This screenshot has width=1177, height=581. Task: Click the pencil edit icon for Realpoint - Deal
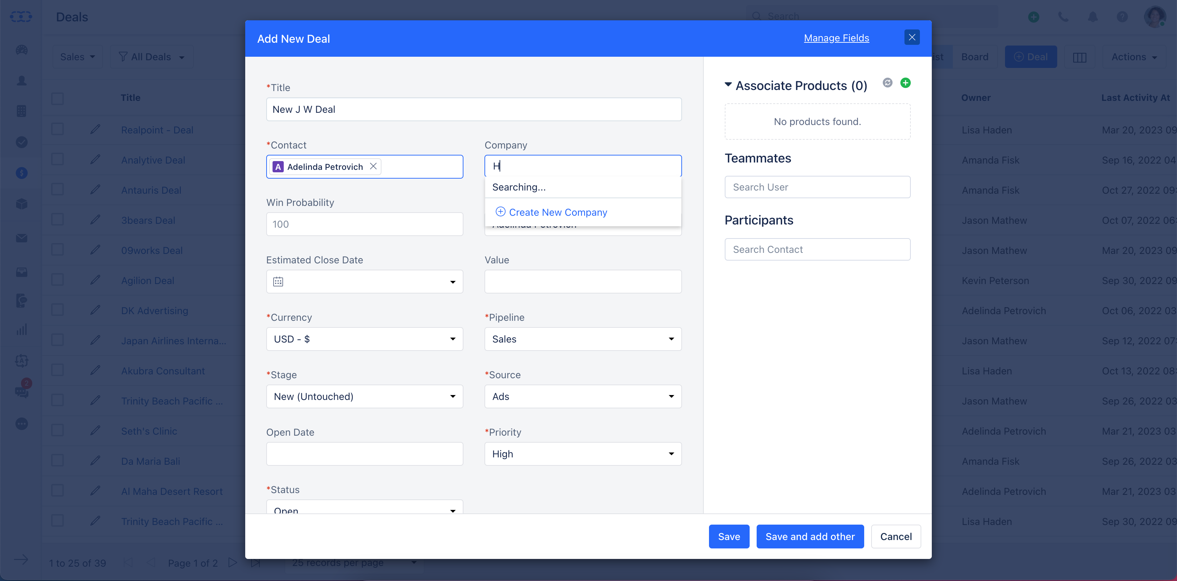pyautogui.click(x=95, y=129)
